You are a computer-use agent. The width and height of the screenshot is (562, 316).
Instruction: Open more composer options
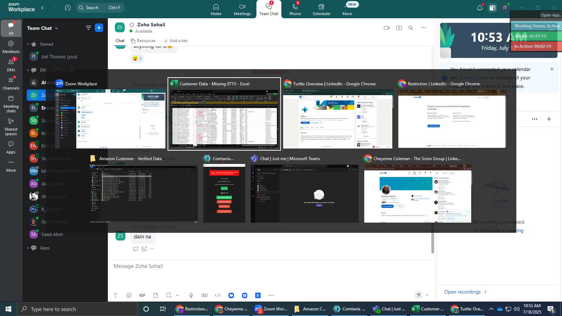(x=271, y=295)
